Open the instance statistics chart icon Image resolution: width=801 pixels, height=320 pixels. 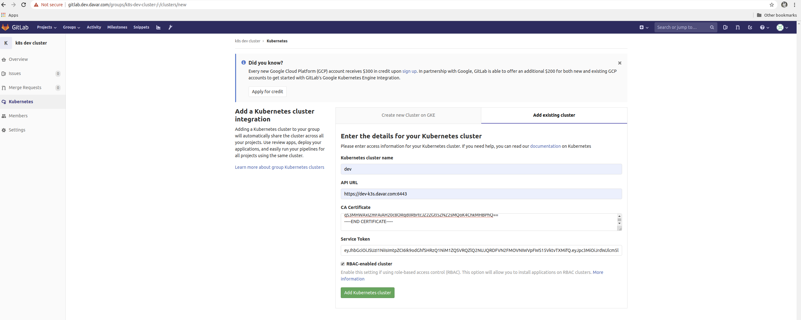158,27
